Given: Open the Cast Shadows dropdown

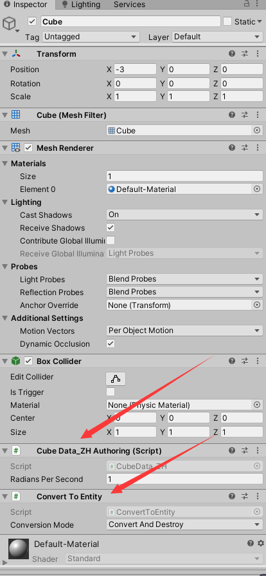Looking at the screenshot, I should coord(184,215).
